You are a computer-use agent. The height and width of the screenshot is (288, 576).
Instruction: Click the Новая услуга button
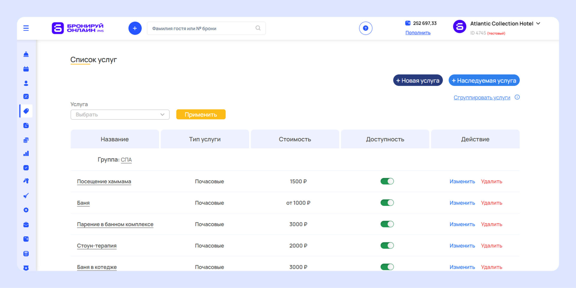click(418, 80)
